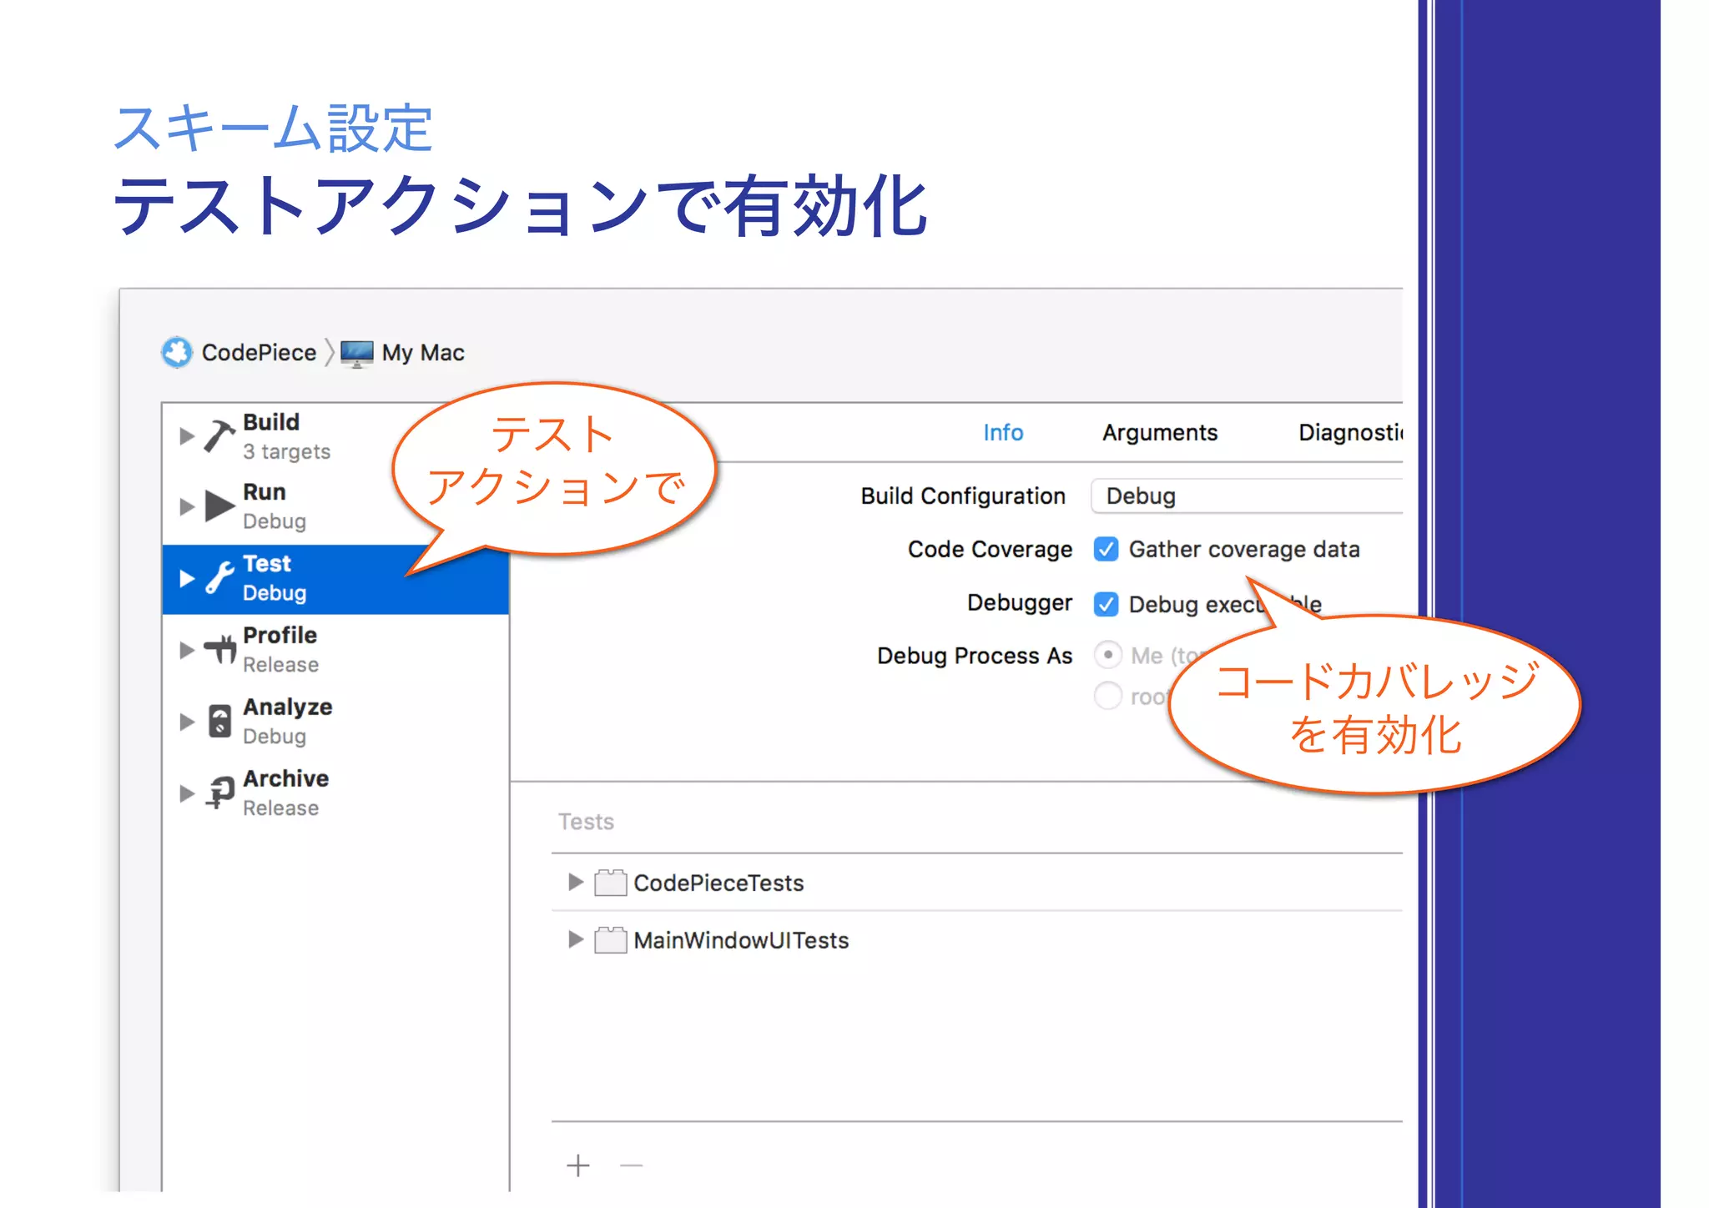Click the Profile instrument icon
The width and height of the screenshot is (1709, 1208).
click(220, 649)
